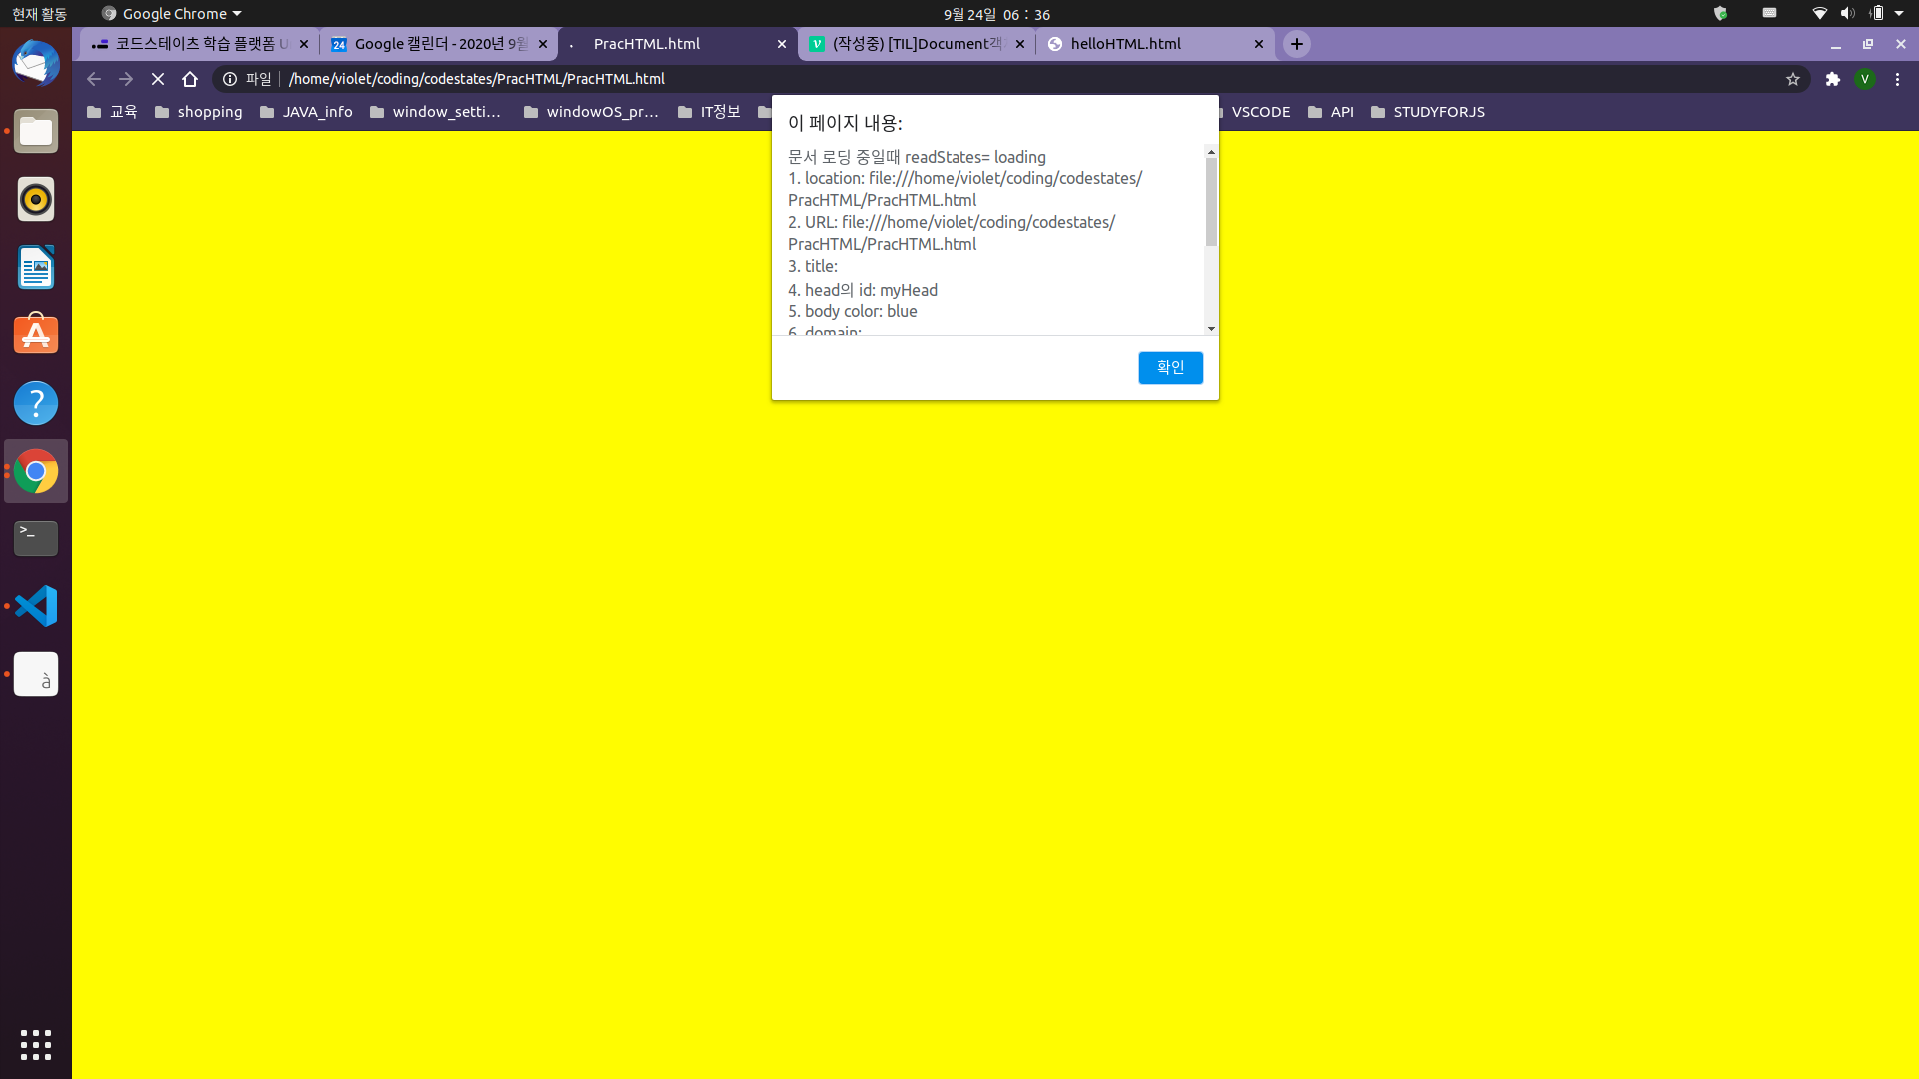Click the stop loading X icon
Image resolution: width=1919 pixels, height=1079 pixels.
(158, 79)
